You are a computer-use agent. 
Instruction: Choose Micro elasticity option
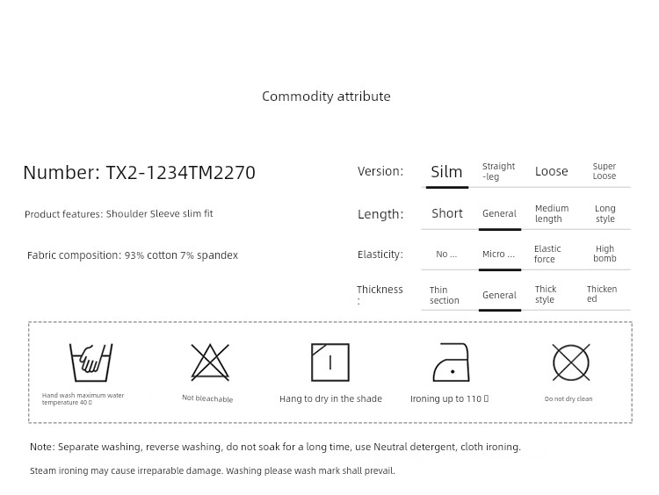click(x=498, y=255)
